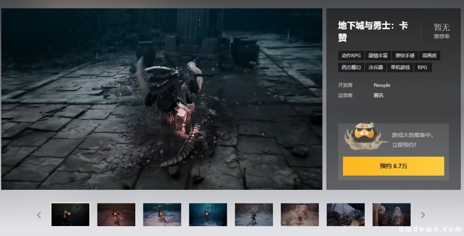Open fifth snowy screenshot thumbnail

[x=254, y=214]
